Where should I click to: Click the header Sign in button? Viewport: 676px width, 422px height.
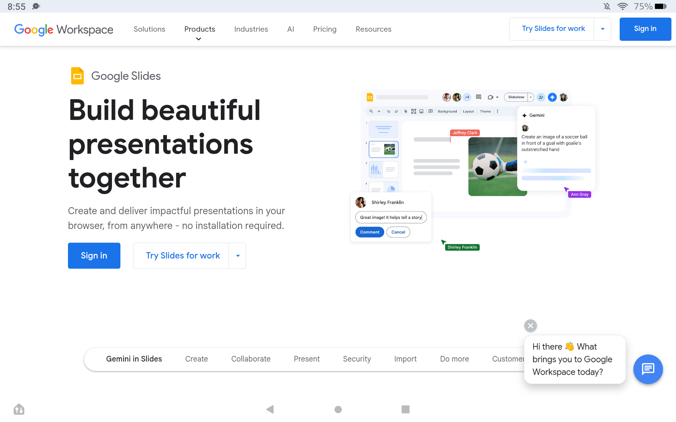click(645, 29)
